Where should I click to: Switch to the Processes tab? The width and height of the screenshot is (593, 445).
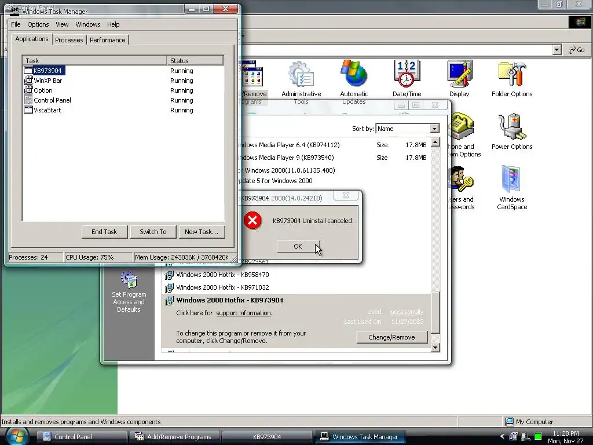[69, 40]
